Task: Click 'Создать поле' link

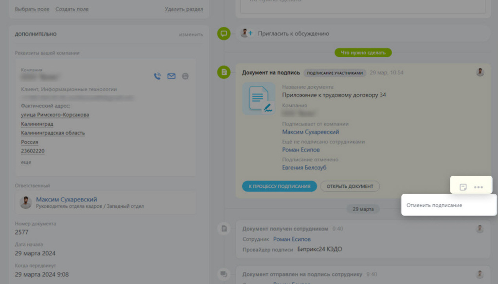Action: [72, 9]
